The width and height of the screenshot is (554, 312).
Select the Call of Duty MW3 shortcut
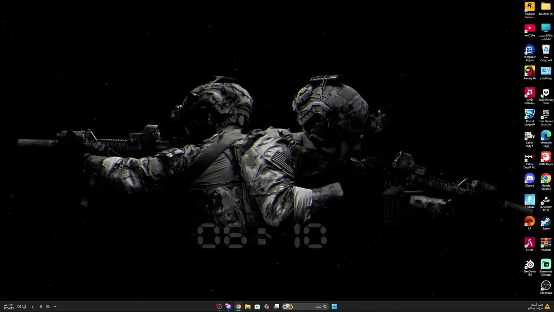point(530,160)
